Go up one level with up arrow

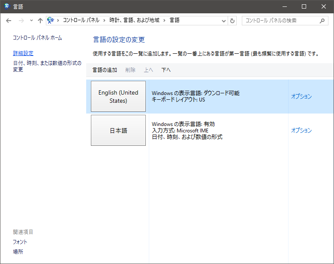point(40,21)
